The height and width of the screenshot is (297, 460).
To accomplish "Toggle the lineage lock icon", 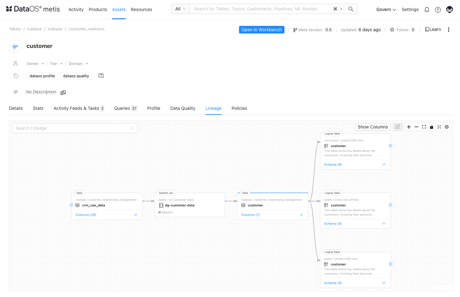I will pyautogui.click(x=432, y=127).
